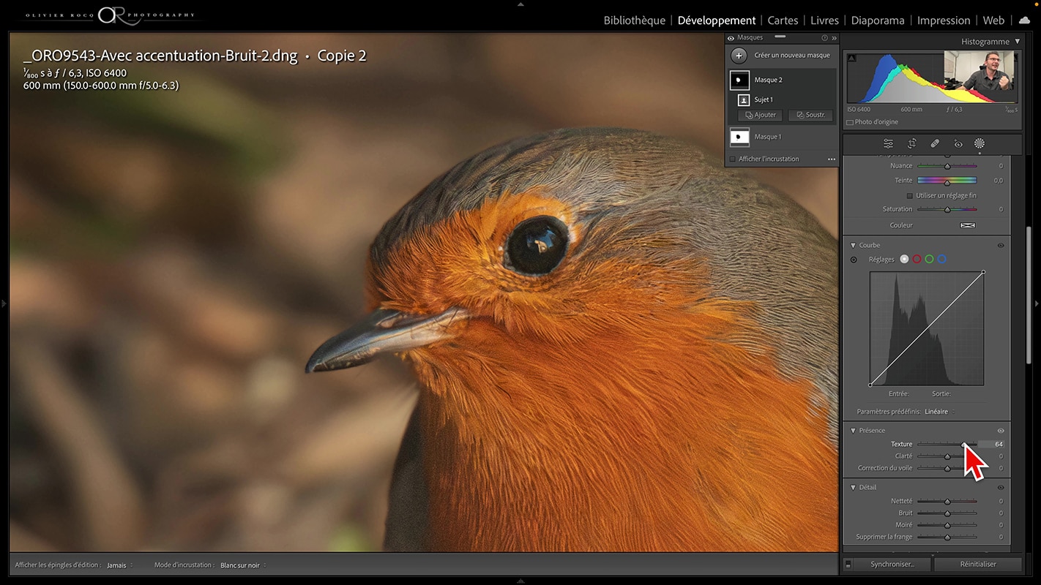This screenshot has height=585, width=1041.
Task: Open the help icon in the Masques panel header
Action: (824, 38)
